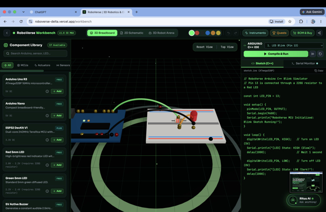This screenshot has height=212, width=326.
Task: Undo the last workbench action
Action: tap(229, 33)
